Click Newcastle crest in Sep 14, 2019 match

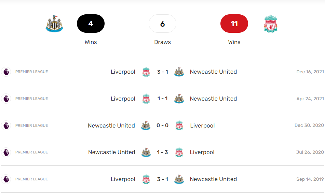pyautogui.click(x=179, y=179)
